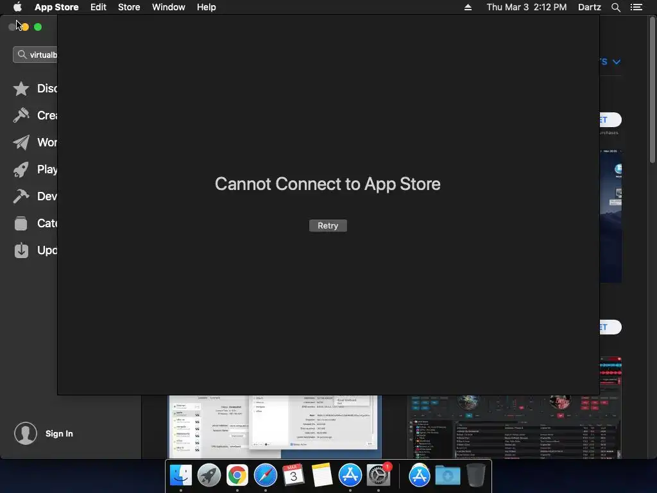Open Launchpad from the Dock
Screen dimensions: 657x493
(209, 476)
